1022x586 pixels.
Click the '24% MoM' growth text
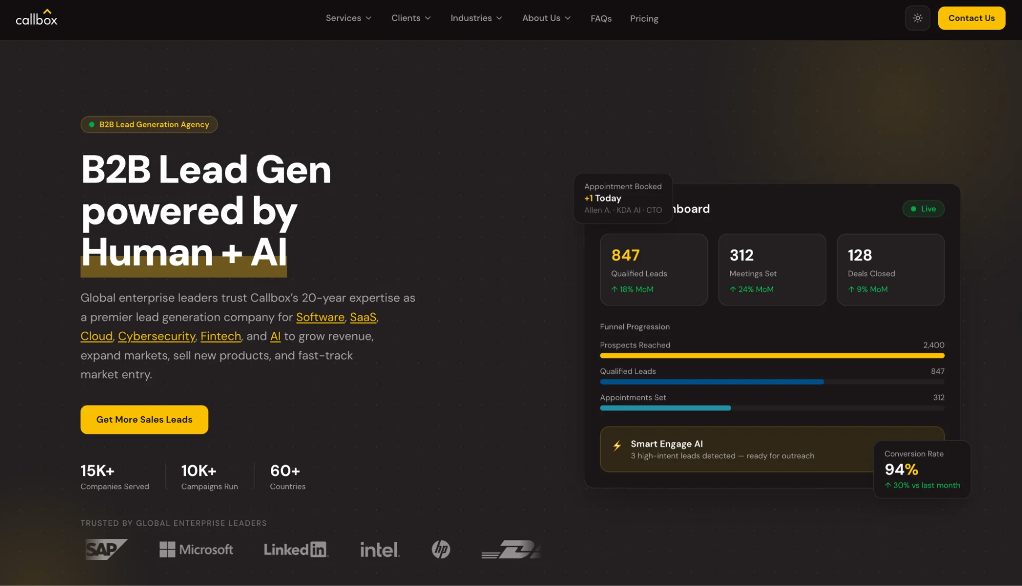pos(751,289)
